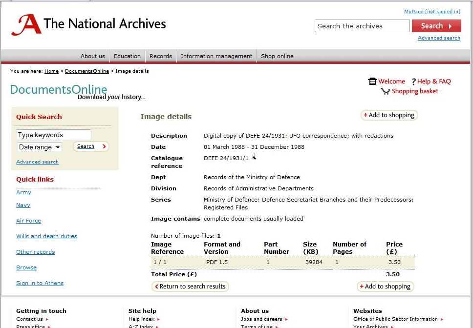Click the Help & FAQ question mark icon
The height and width of the screenshot is (328, 473).
pos(413,82)
